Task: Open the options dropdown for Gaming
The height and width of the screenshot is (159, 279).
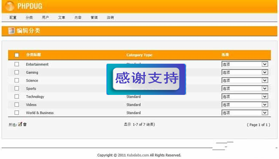Action: tap(245, 72)
